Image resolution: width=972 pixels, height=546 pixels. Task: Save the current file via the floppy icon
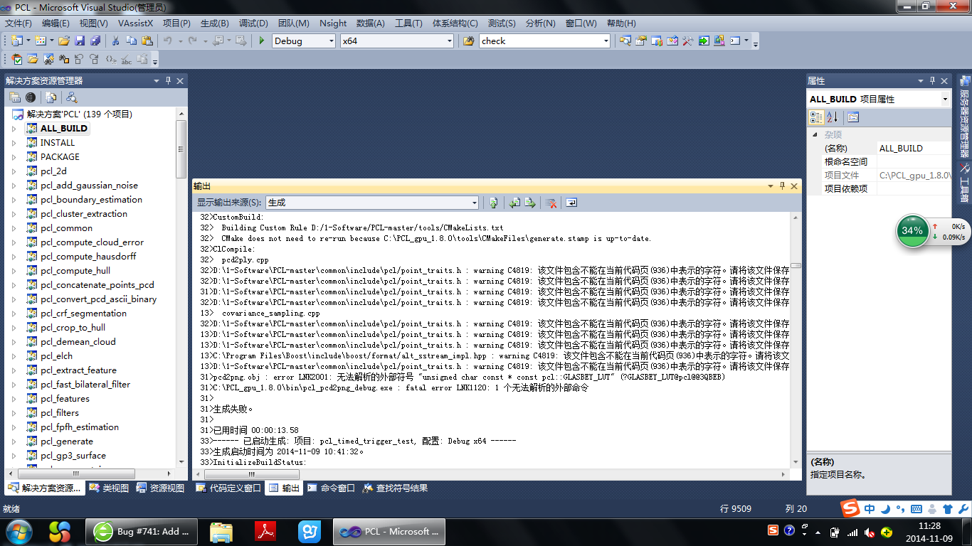coord(80,41)
